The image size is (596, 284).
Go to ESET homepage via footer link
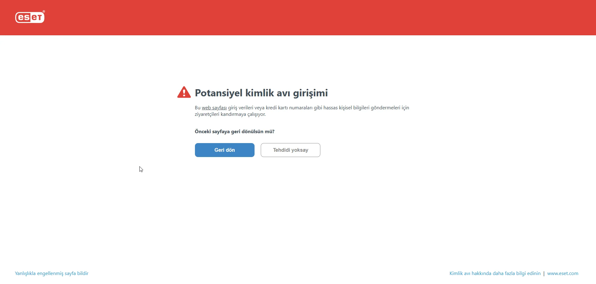pos(563,273)
